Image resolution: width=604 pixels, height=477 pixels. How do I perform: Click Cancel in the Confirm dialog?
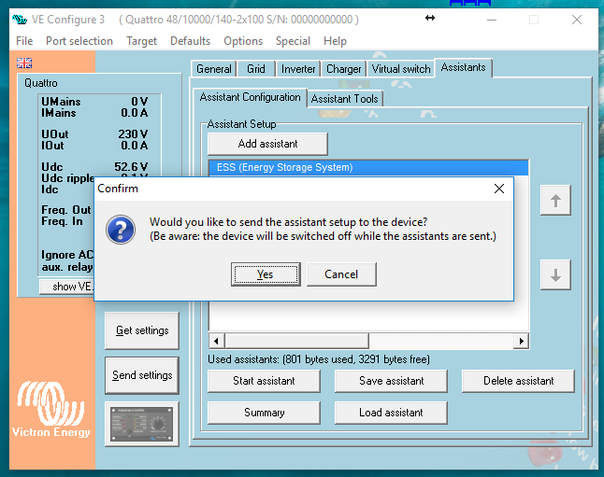pyautogui.click(x=341, y=274)
